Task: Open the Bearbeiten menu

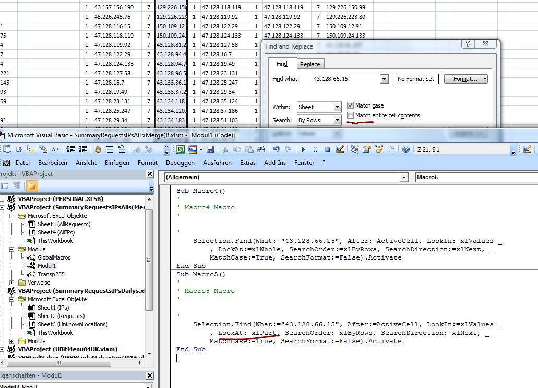Action: pyautogui.click(x=53, y=163)
